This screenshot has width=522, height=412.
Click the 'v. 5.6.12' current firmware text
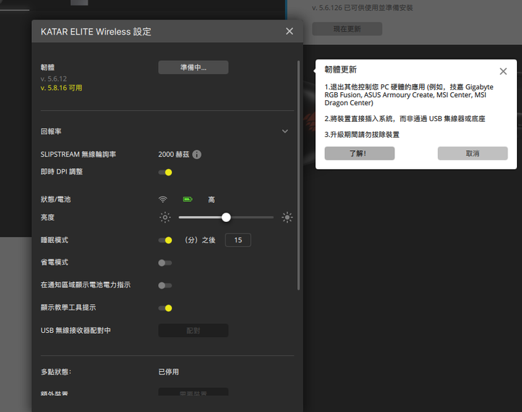(x=54, y=79)
